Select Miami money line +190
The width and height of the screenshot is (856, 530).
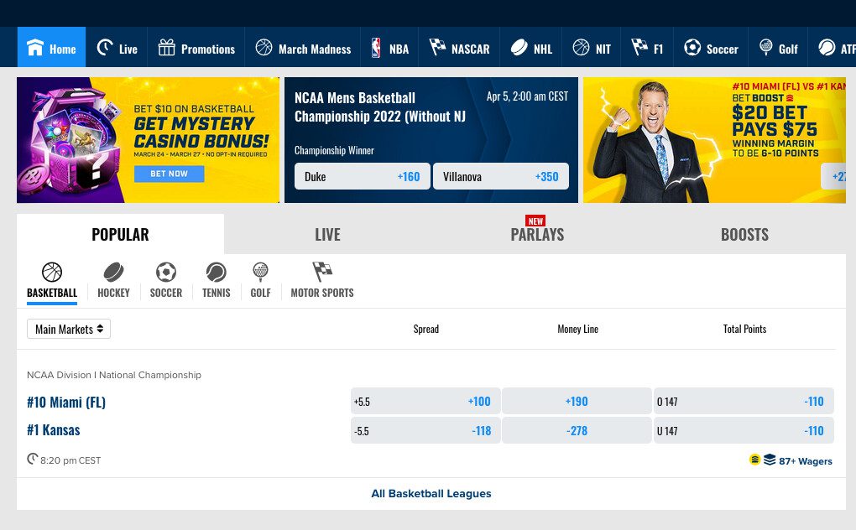[577, 402]
